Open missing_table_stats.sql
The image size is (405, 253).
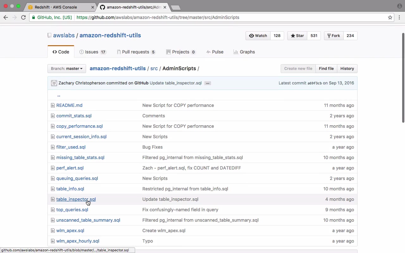(80, 157)
